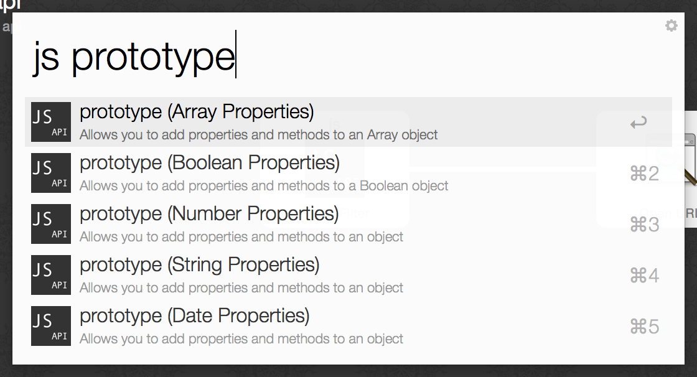The image size is (697, 377).
Task: Open Alfred preferences gear icon
Action: click(671, 26)
